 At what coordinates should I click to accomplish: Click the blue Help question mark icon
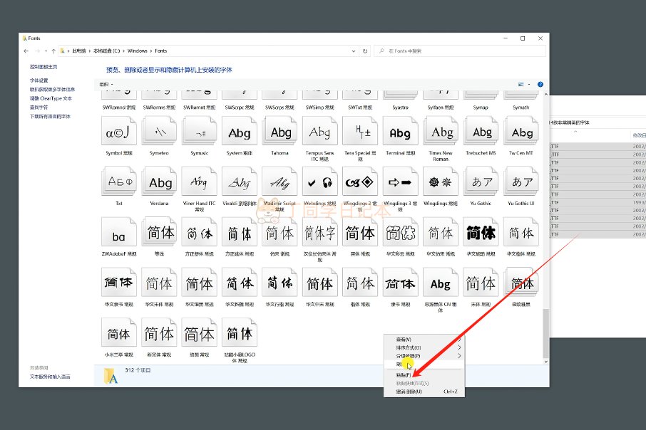(x=540, y=84)
